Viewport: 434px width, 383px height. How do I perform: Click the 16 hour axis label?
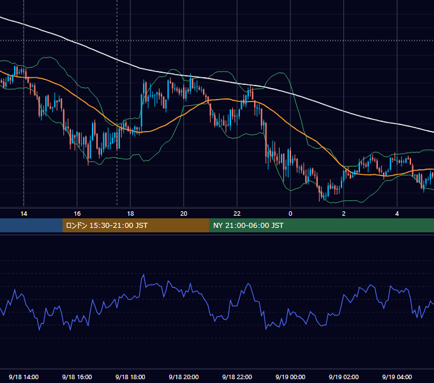(77, 214)
